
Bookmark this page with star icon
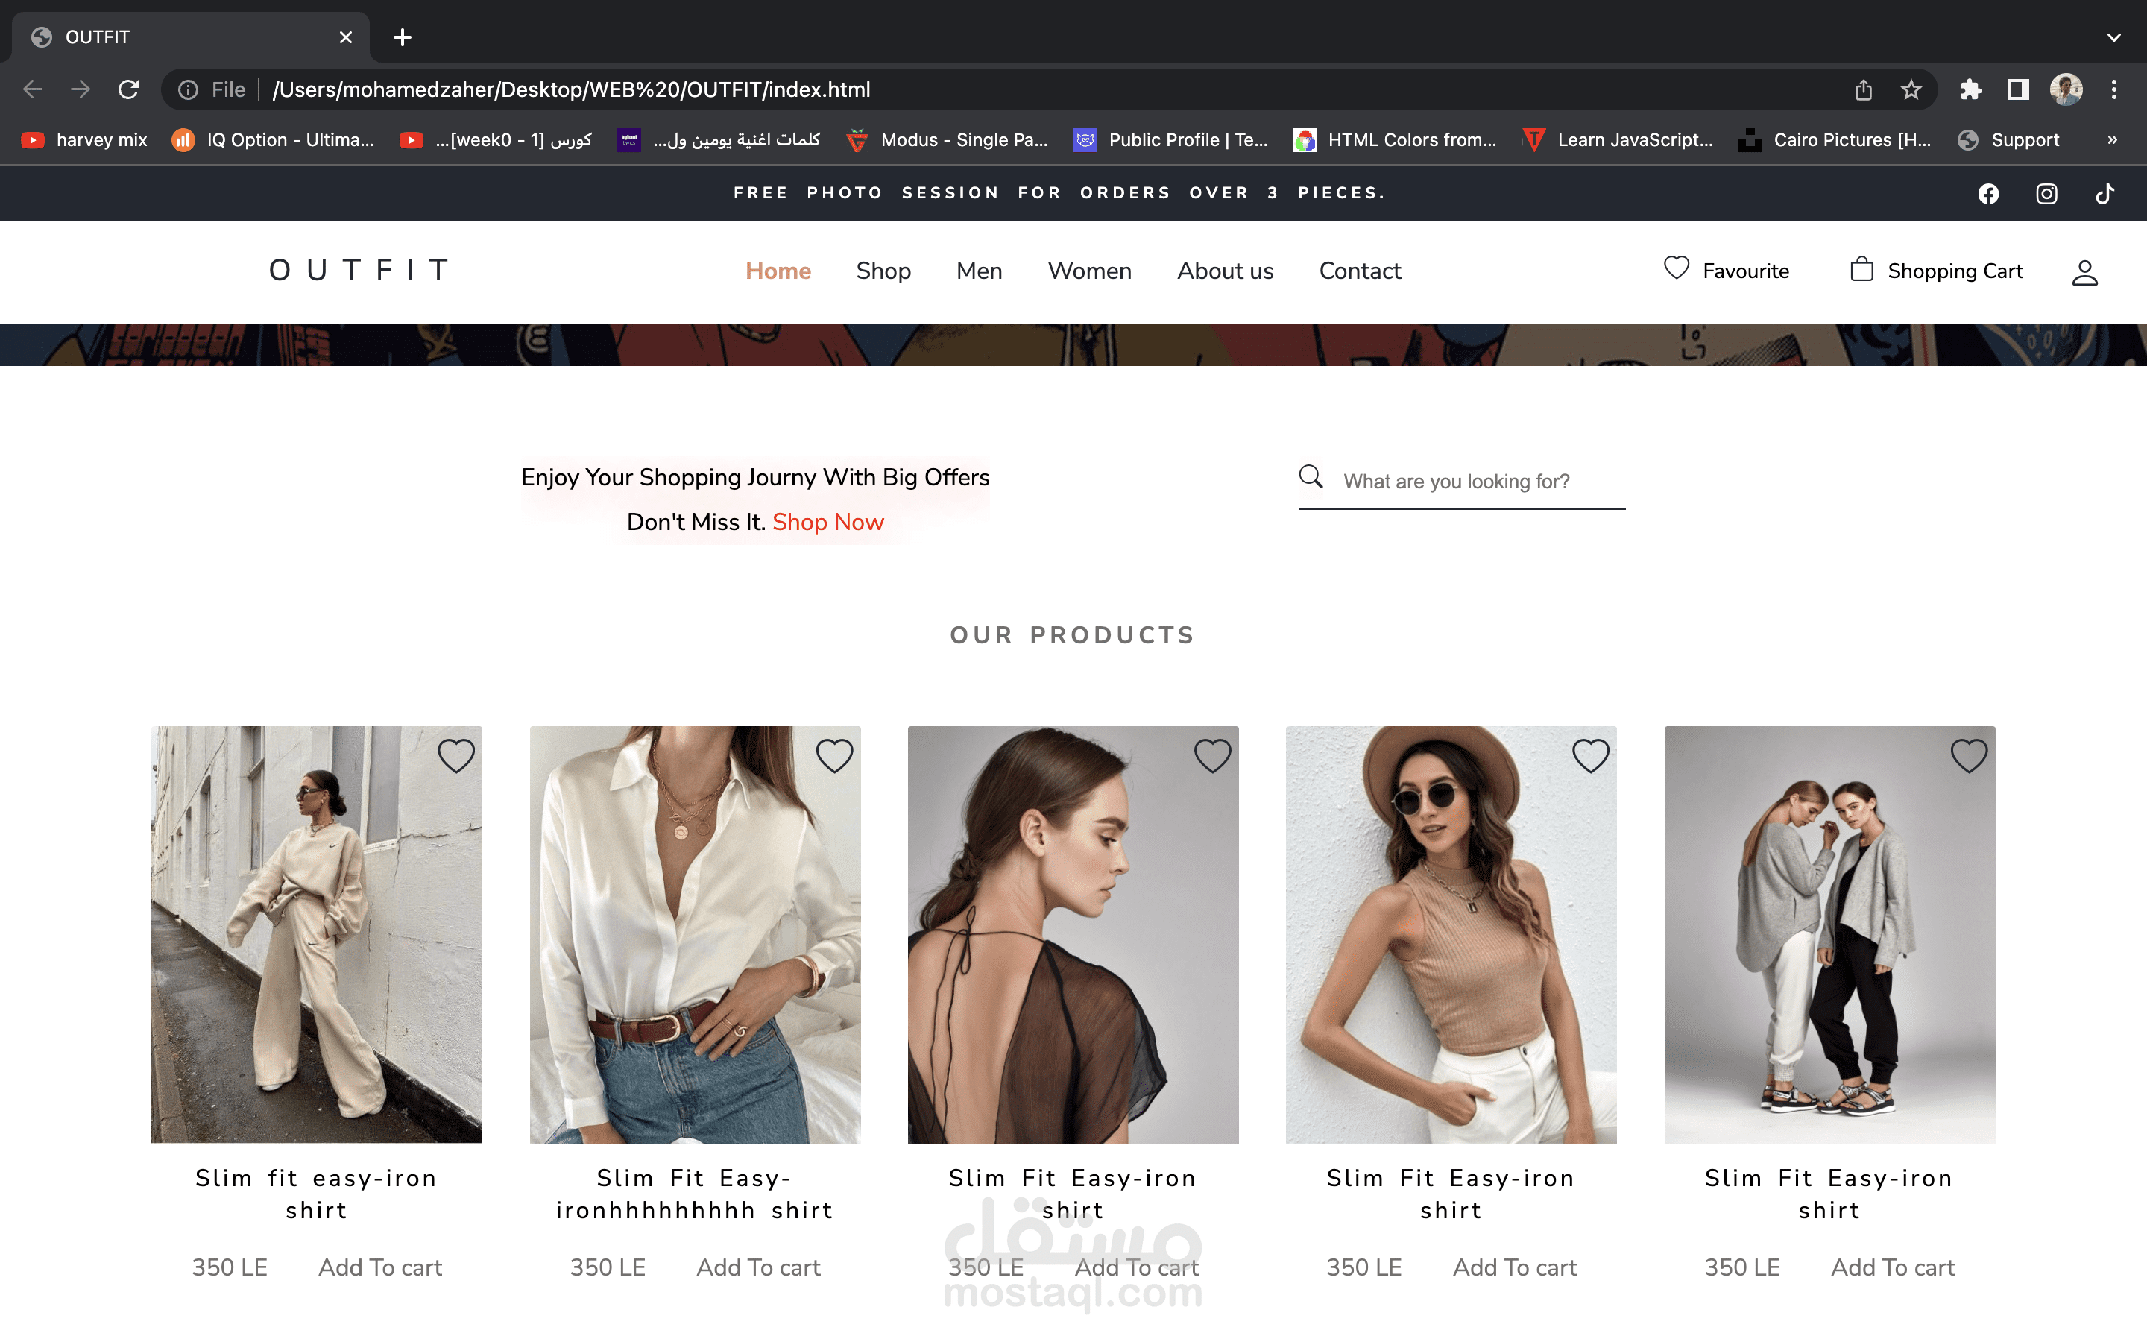point(1911,89)
